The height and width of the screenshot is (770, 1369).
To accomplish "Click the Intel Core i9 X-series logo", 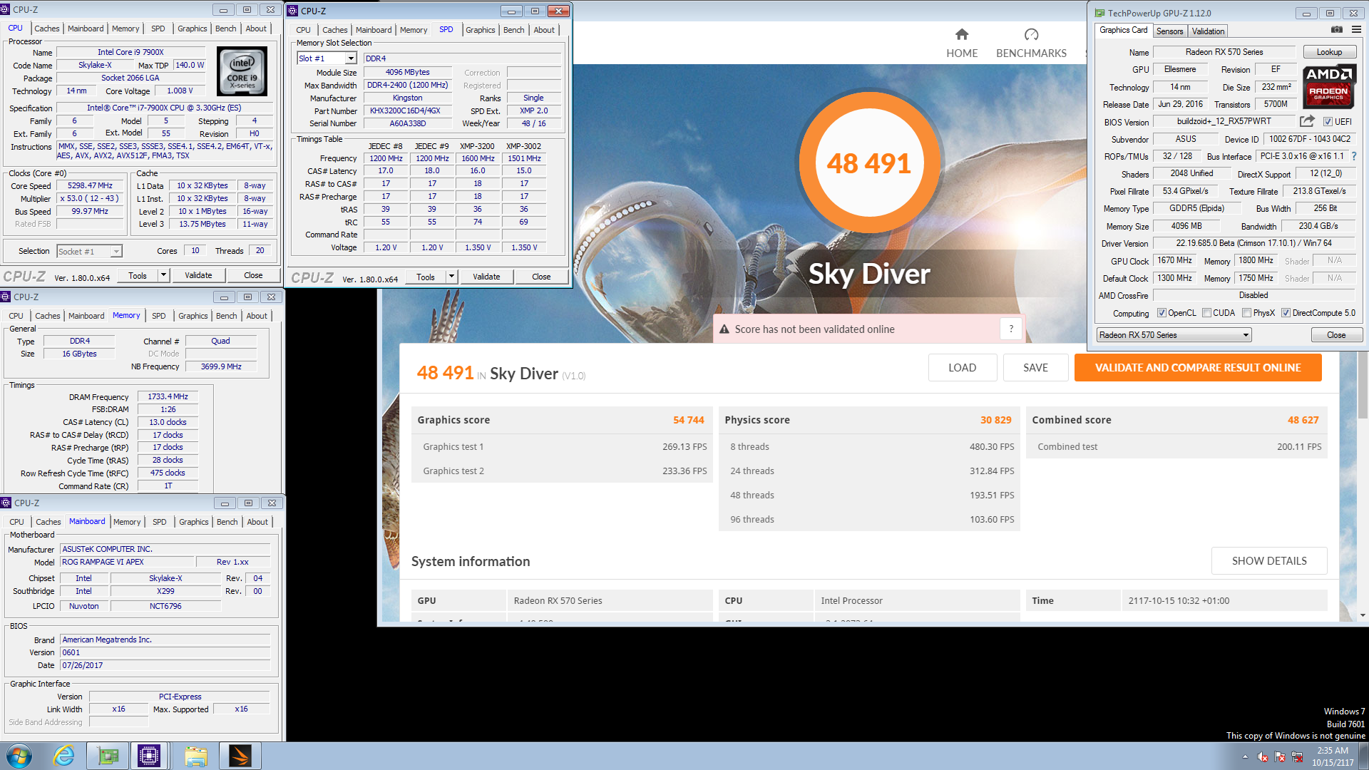I will pos(242,71).
